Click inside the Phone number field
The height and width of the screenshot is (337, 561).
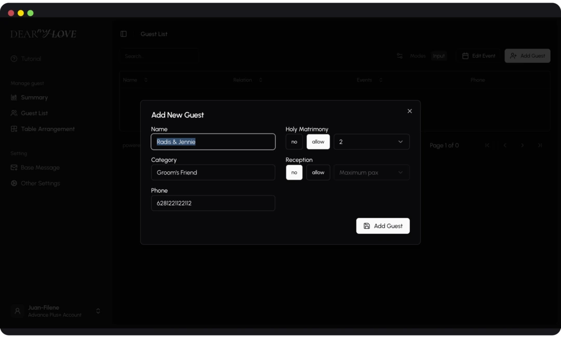pos(213,203)
